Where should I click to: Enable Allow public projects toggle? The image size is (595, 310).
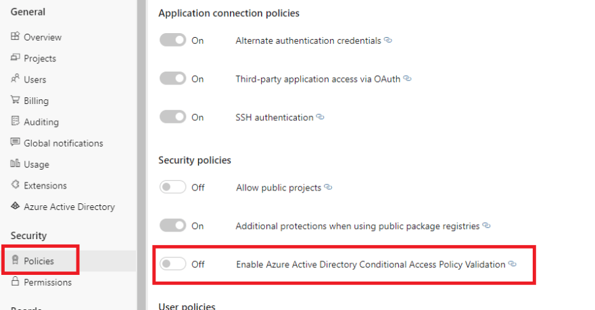[172, 187]
